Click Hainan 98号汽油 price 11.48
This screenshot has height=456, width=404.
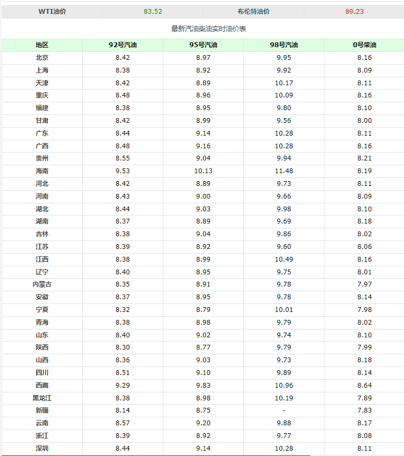click(284, 171)
